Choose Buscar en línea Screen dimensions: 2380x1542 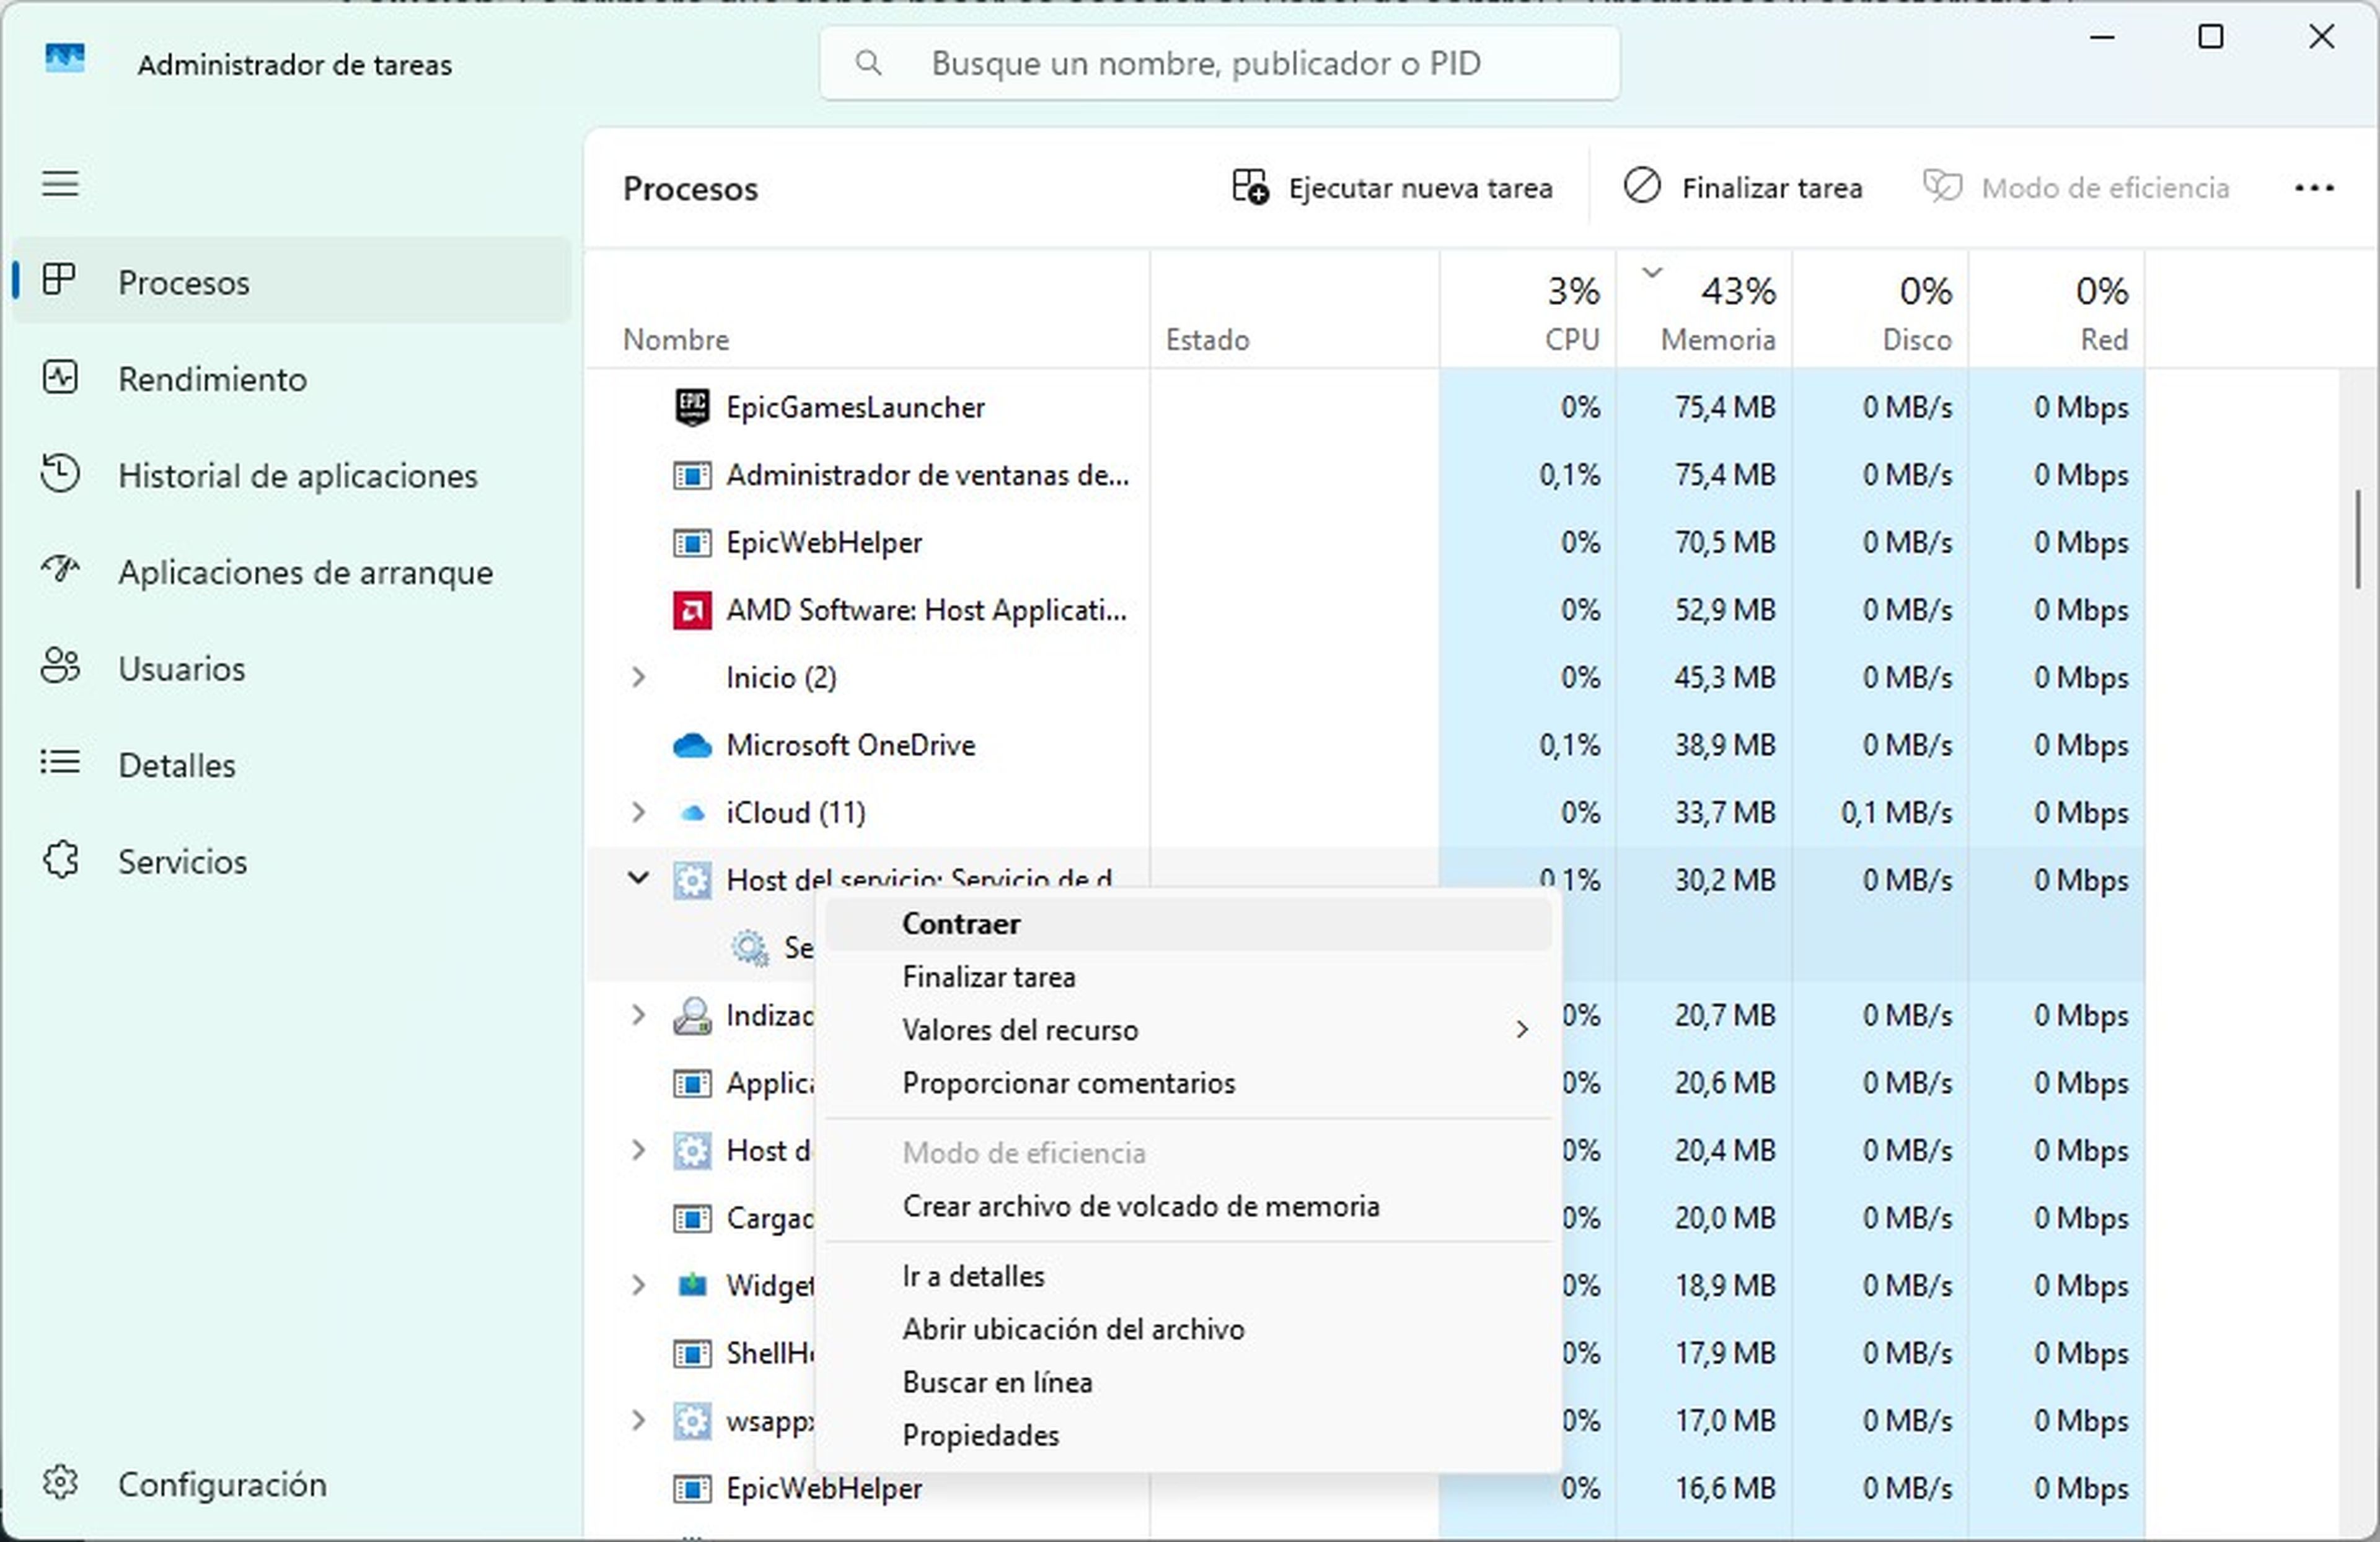1188,1382
